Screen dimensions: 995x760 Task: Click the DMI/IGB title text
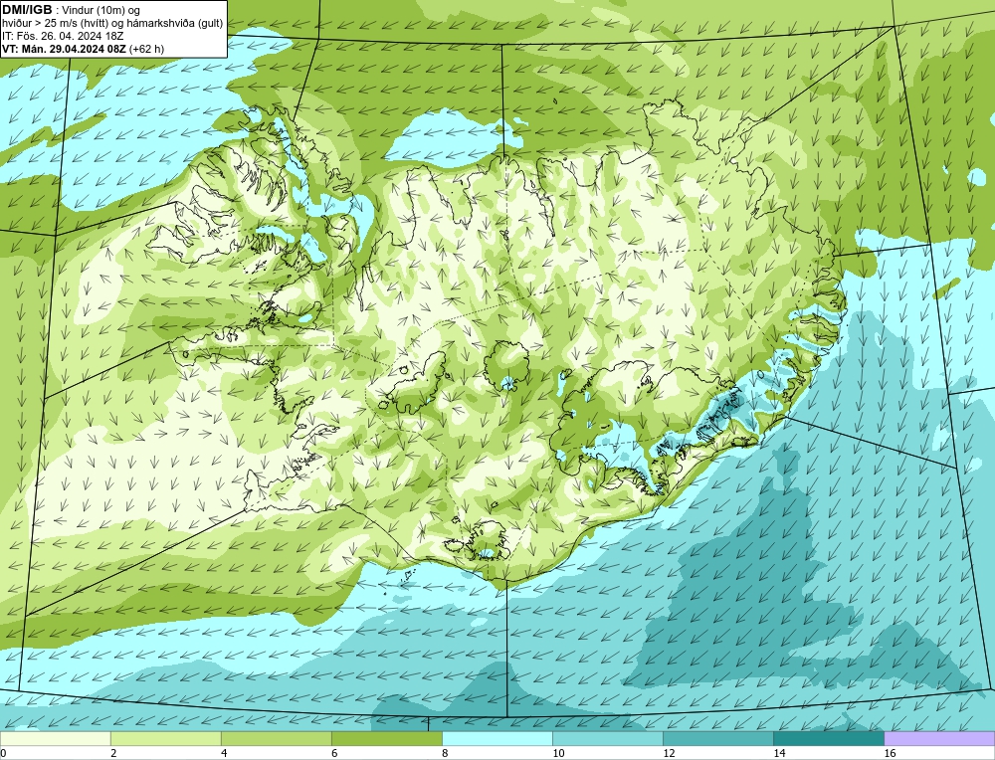(27, 10)
